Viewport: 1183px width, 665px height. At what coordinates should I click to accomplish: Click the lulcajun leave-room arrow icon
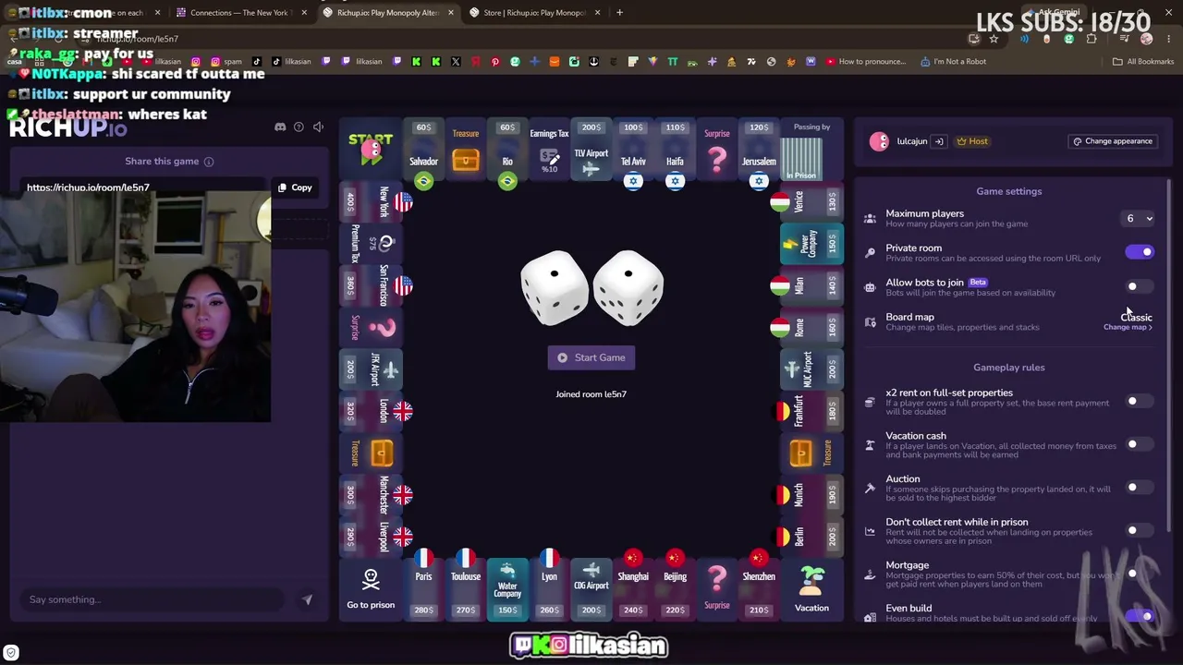point(939,141)
